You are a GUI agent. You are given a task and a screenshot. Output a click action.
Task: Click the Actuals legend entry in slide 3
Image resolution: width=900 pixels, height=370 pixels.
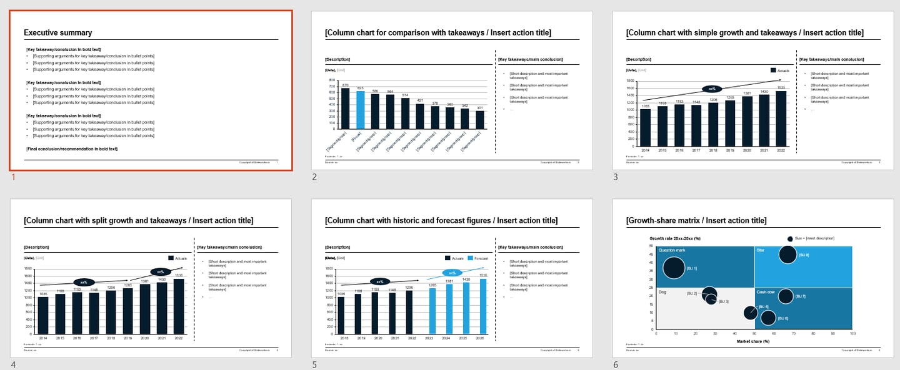(780, 71)
